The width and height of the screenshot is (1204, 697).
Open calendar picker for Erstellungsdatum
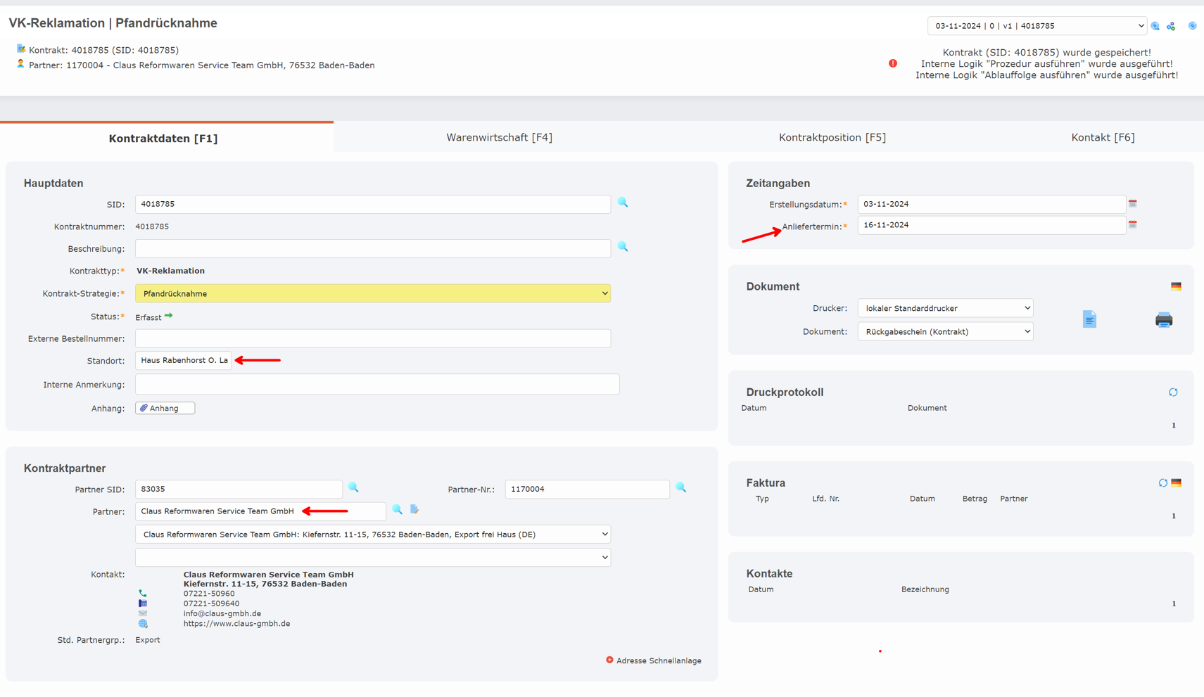coord(1132,203)
